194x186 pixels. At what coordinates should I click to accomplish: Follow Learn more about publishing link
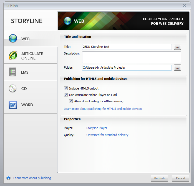tap(32, 178)
